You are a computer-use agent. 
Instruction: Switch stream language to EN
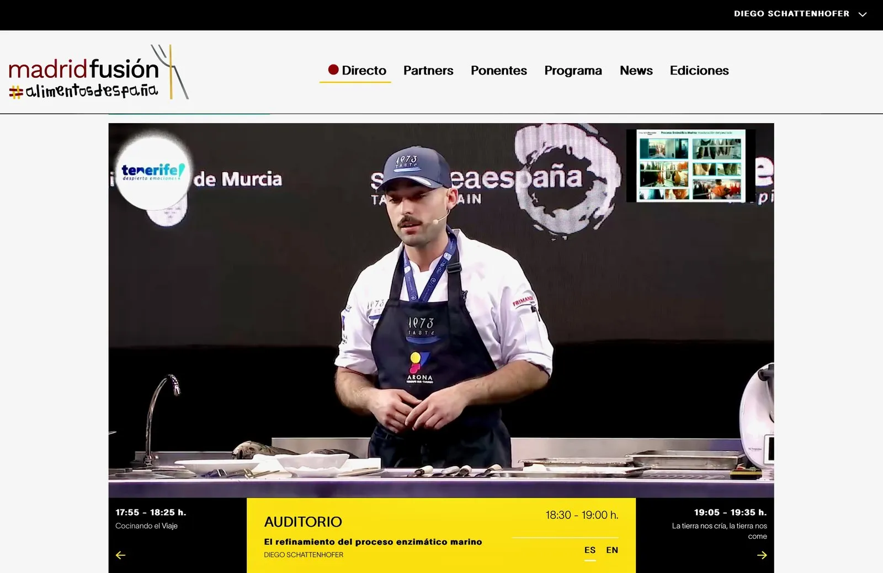tap(612, 550)
